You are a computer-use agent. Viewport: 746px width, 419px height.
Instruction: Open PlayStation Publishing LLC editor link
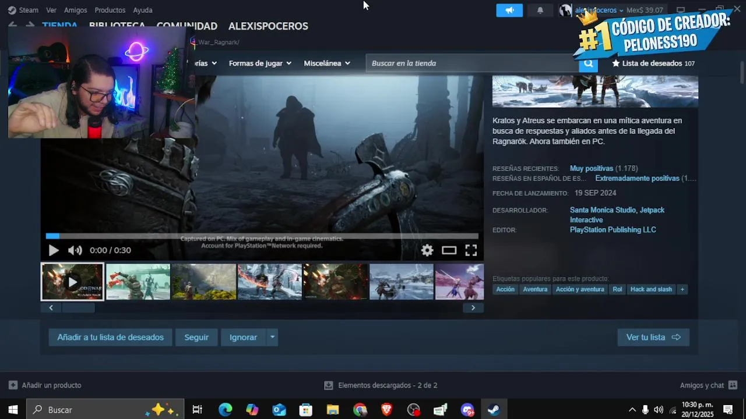click(613, 230)
